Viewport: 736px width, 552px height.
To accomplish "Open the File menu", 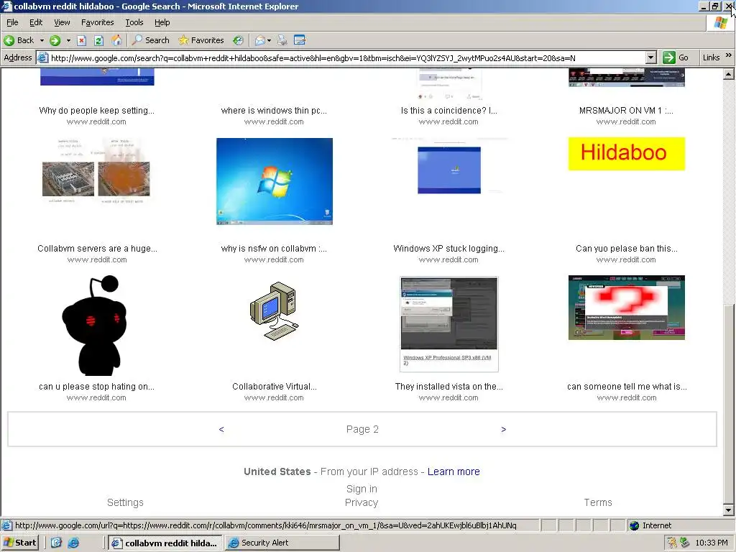I will click(x=12, y=22).
